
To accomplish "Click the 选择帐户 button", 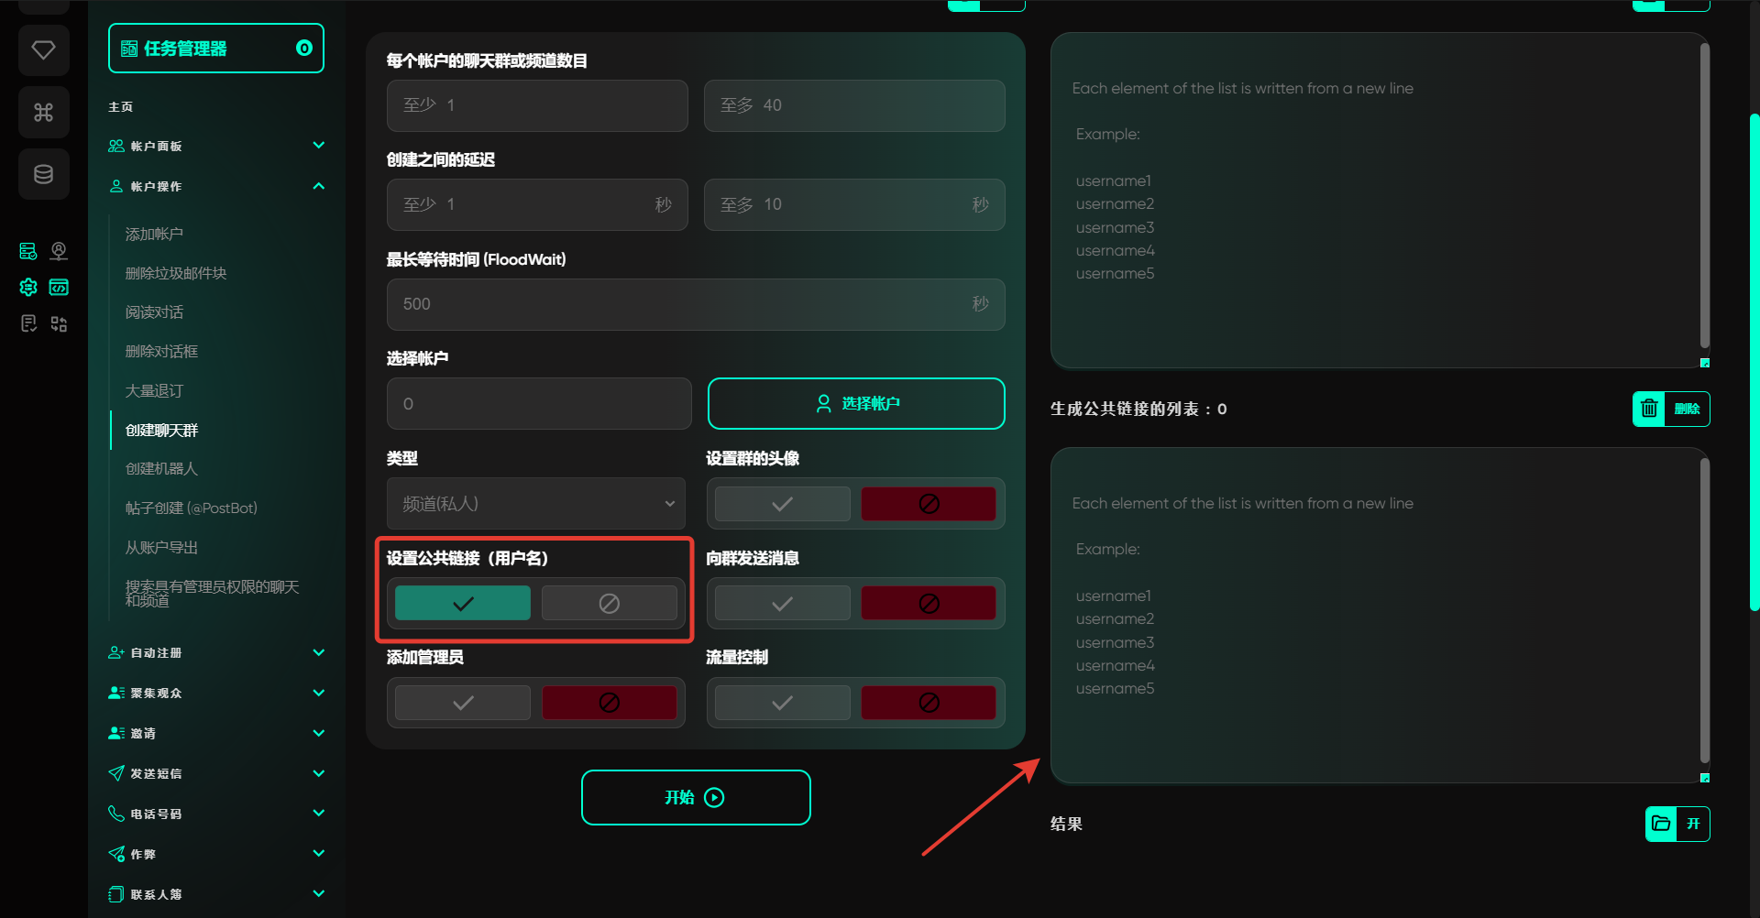I will pyautogui.click(x=856, y=403).
